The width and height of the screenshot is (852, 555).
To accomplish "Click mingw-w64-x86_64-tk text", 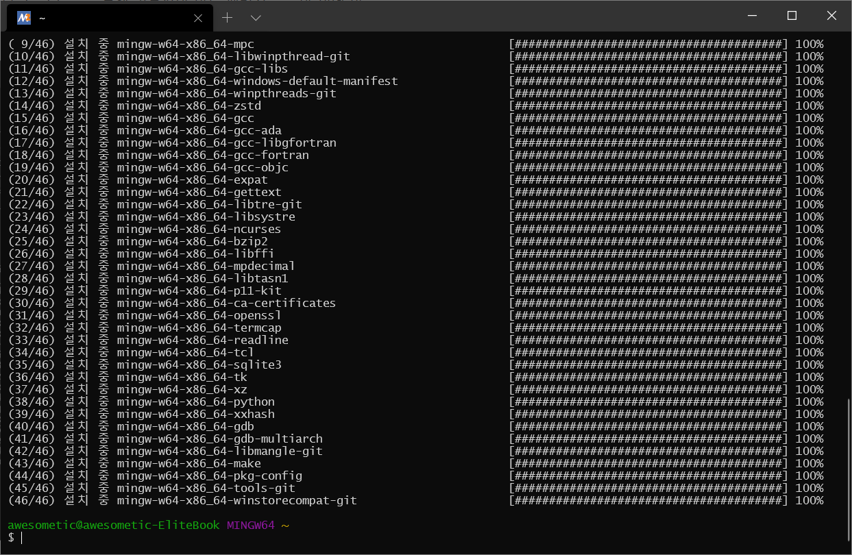I will [182, 377].
